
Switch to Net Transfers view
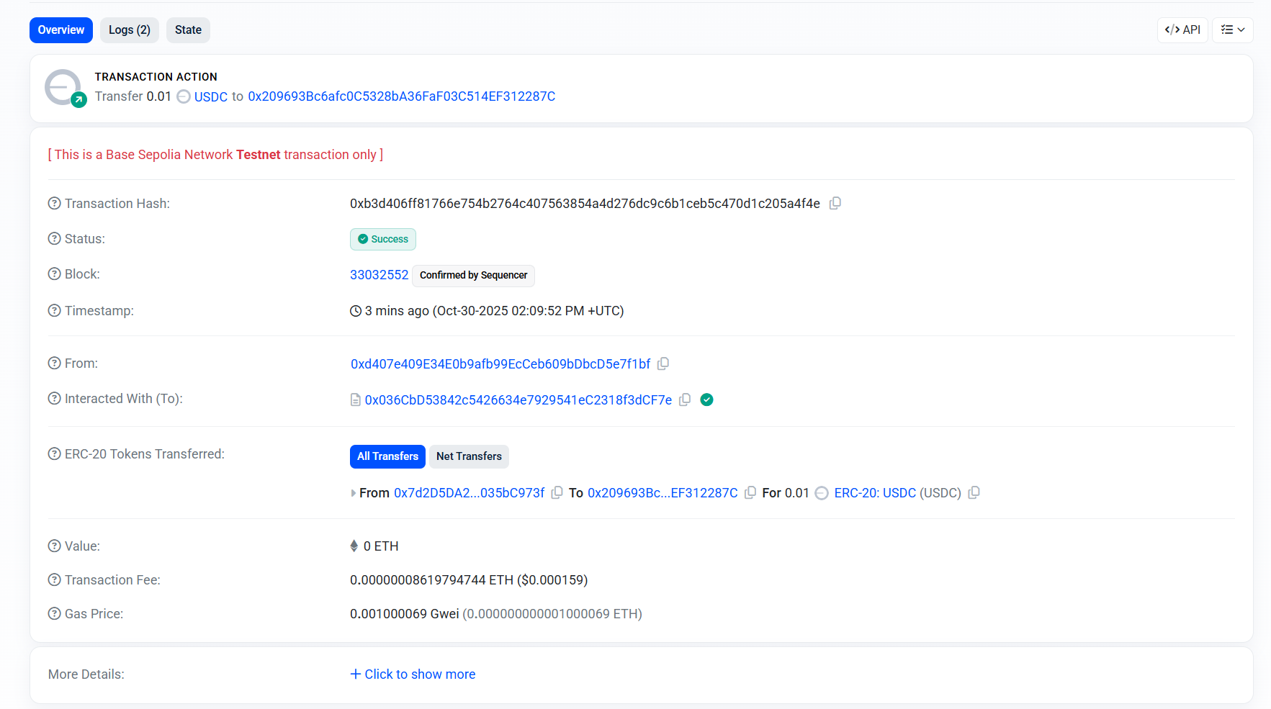coord(469,456)
